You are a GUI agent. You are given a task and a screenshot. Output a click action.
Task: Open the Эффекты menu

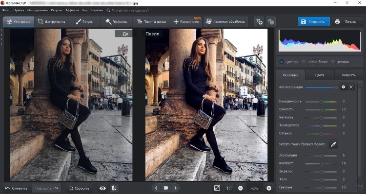click(x=72, y=10)
